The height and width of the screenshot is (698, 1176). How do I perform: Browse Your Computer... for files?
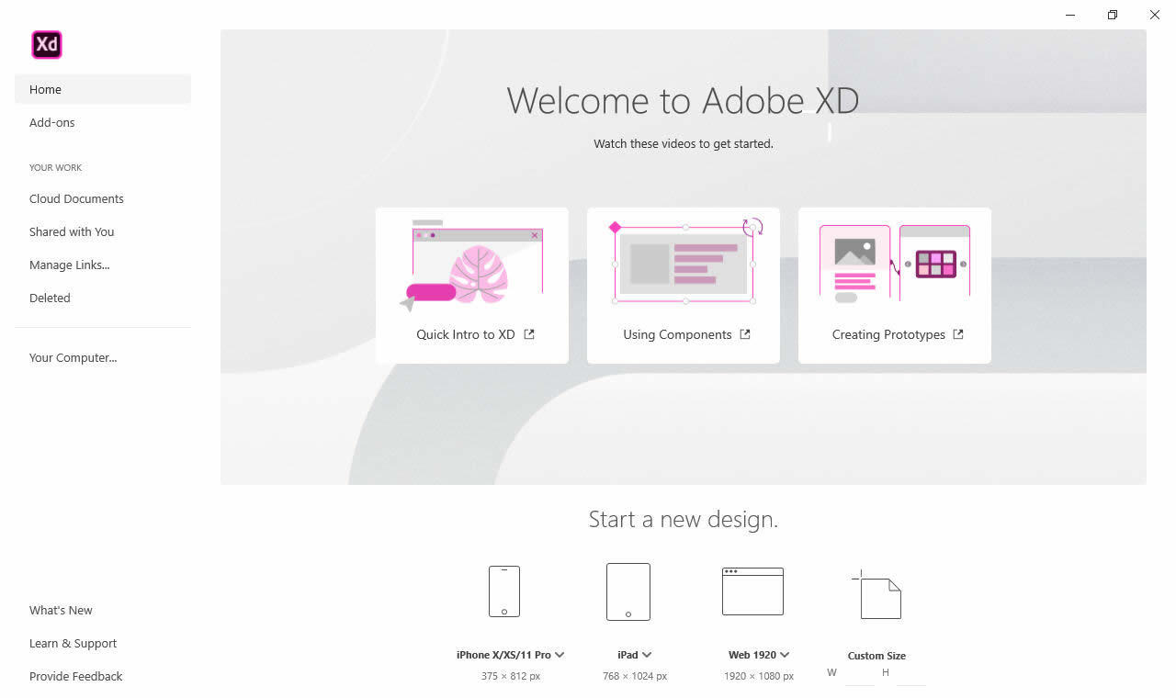tap(73, 357)
